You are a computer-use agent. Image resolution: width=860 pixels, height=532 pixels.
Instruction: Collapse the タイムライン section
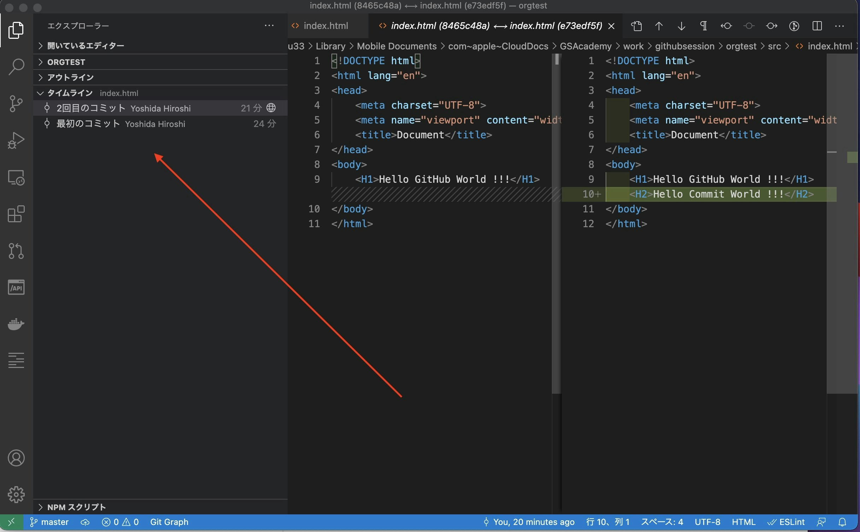[x=70, y=93]
